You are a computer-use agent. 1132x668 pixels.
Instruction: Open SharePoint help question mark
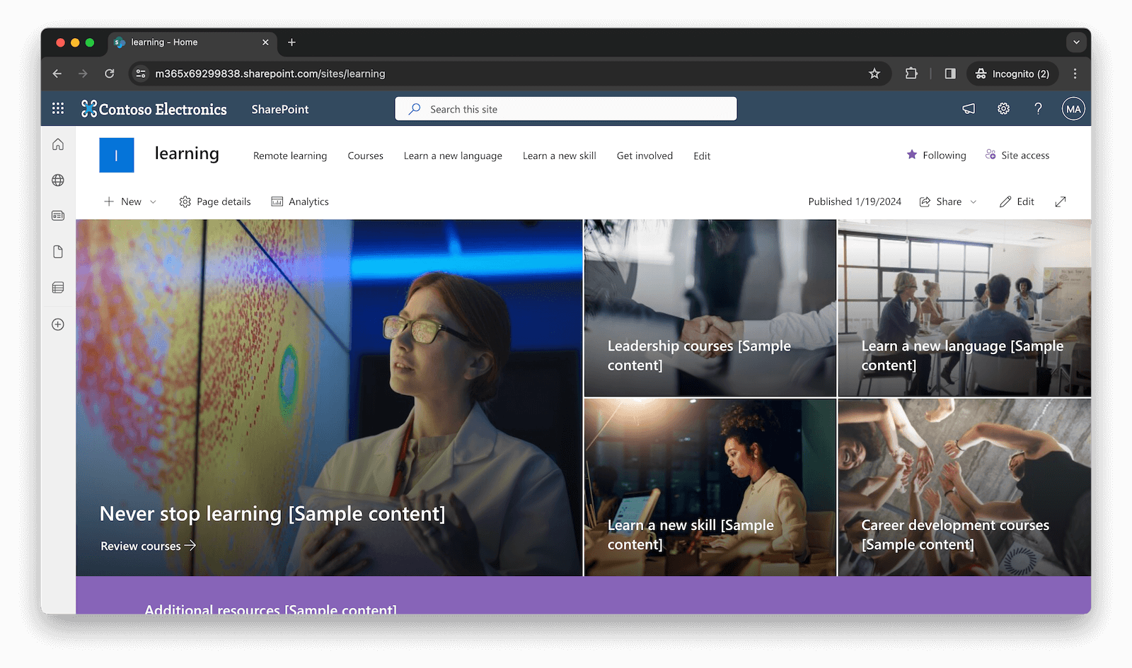click(1038, 108)
